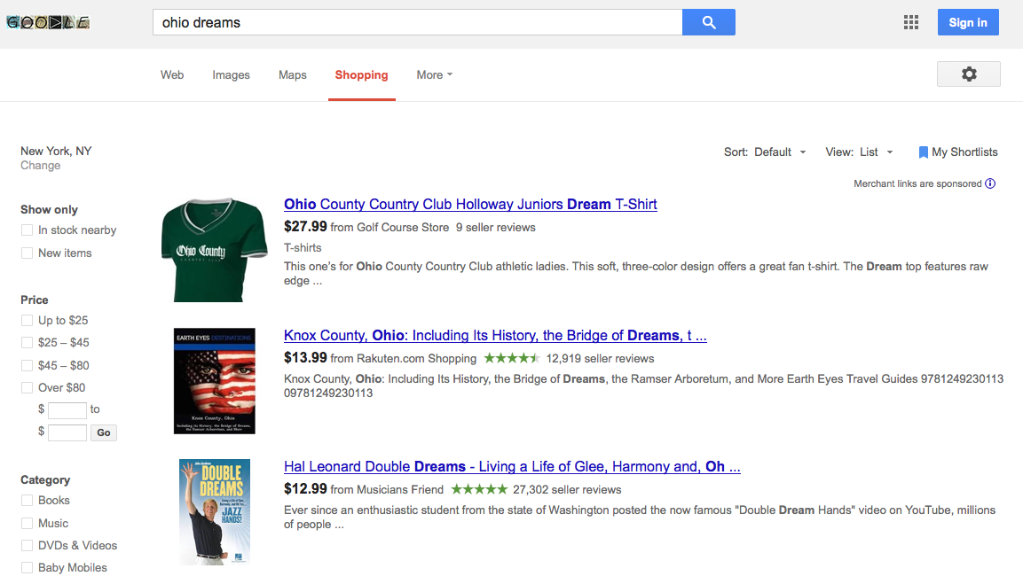Focus the ohio dreams search field
The width and height of the screenshot is (1023, 584).
[418, 22]
